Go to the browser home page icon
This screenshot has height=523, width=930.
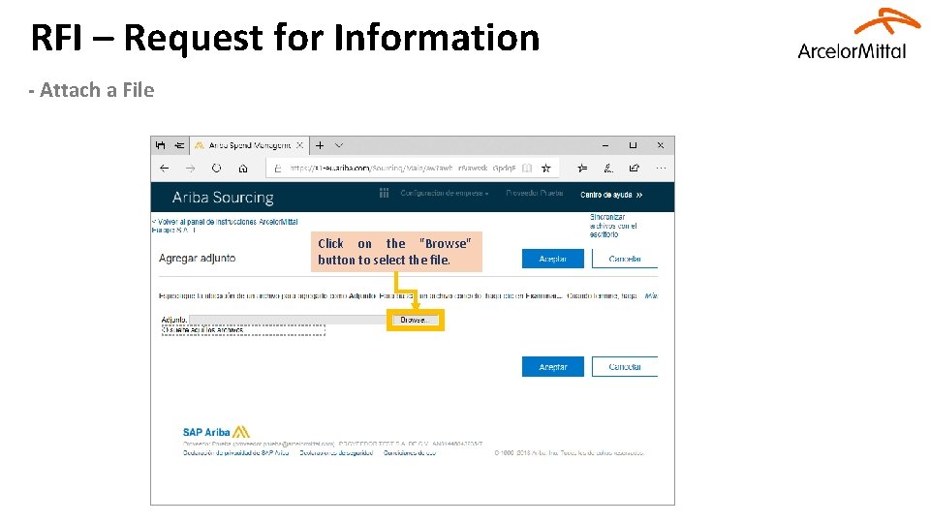(243, 169)
